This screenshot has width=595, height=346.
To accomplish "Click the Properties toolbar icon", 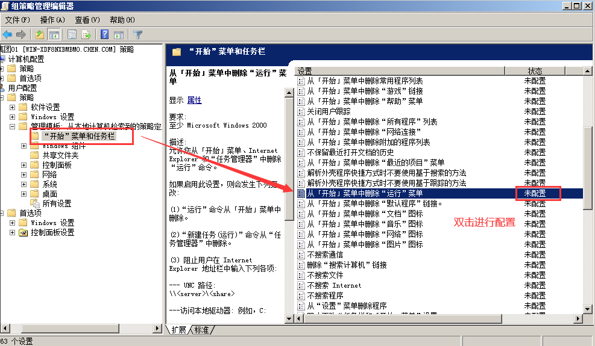I will tap(72, 35).
